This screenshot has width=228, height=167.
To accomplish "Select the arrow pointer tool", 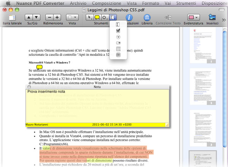I will click(x=90, y=17).
